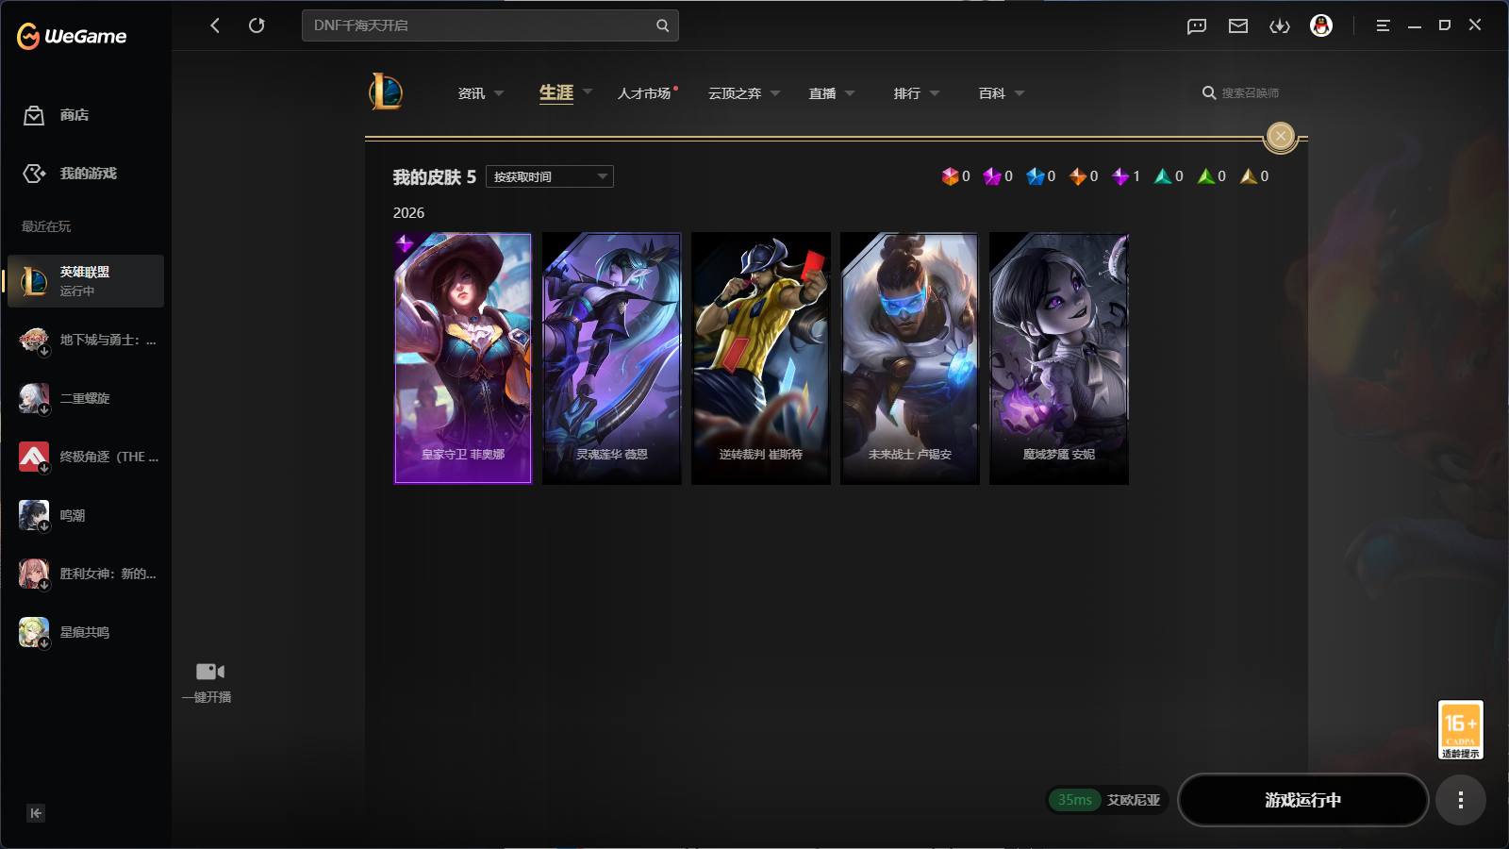Select 胜利女神 in the recent games list

pyautogui.click(x=88, y=574)
